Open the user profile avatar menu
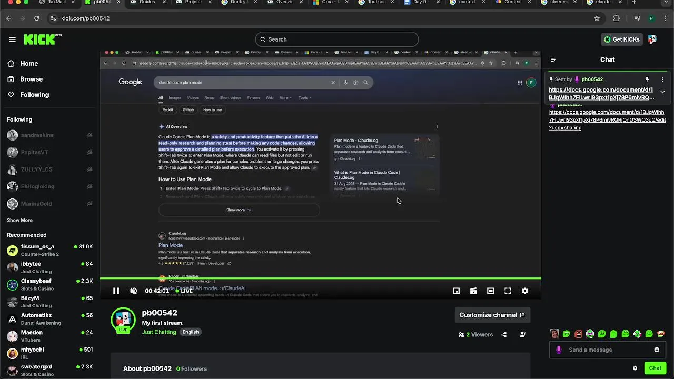This screenshot has width=674, height=379. pyautogui.click(x=652, y=39)
